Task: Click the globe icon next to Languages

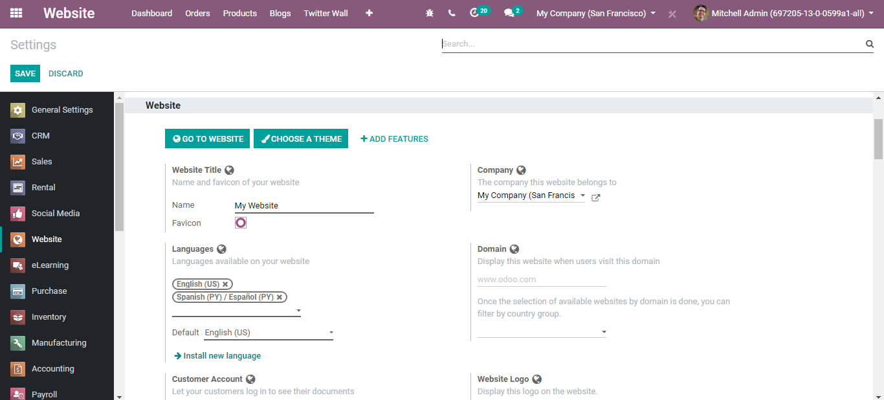Action: 221,249
